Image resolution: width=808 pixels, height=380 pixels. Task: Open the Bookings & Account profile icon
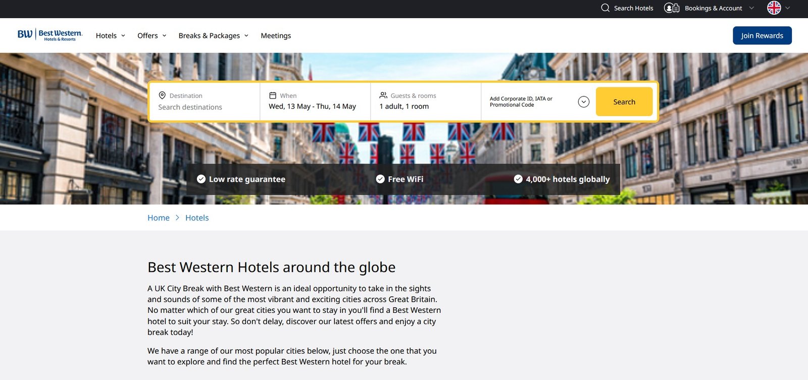click(x=672, y=8)
